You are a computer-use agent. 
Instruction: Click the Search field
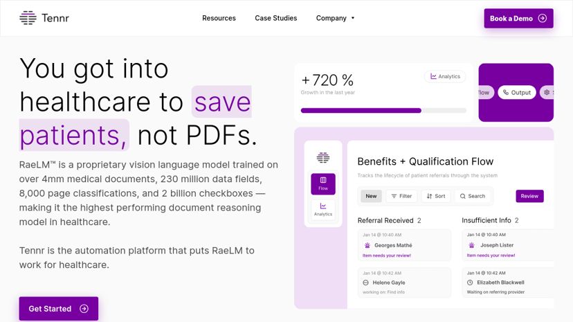coord(473,196)
